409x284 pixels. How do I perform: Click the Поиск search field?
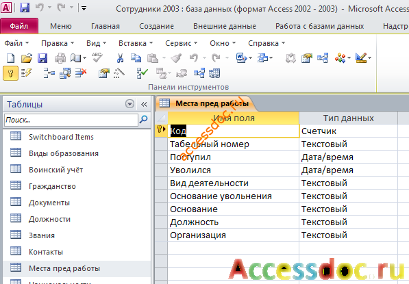pyautogui.click(x=71, y=120)
